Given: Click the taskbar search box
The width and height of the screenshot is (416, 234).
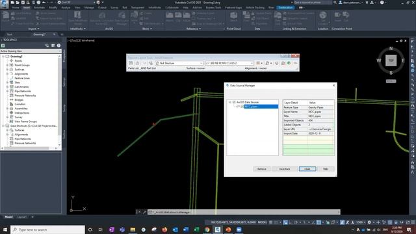Looking at the screenshot, I should 47,229.
